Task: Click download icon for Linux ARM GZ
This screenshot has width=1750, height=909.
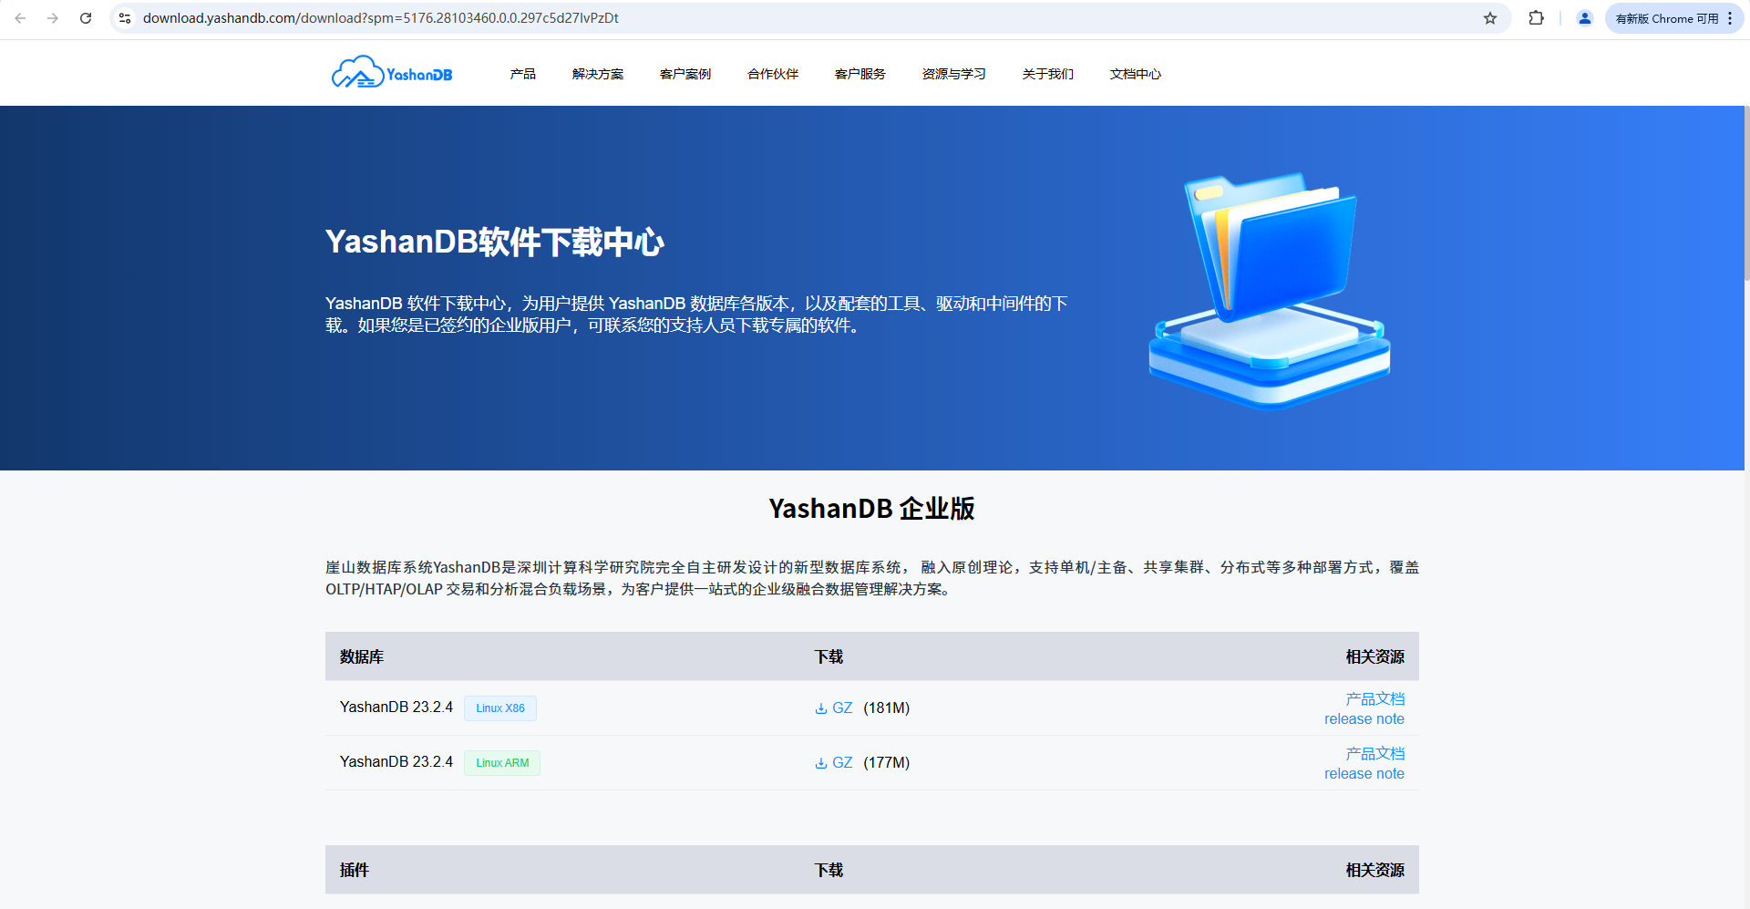Action: 821,763
